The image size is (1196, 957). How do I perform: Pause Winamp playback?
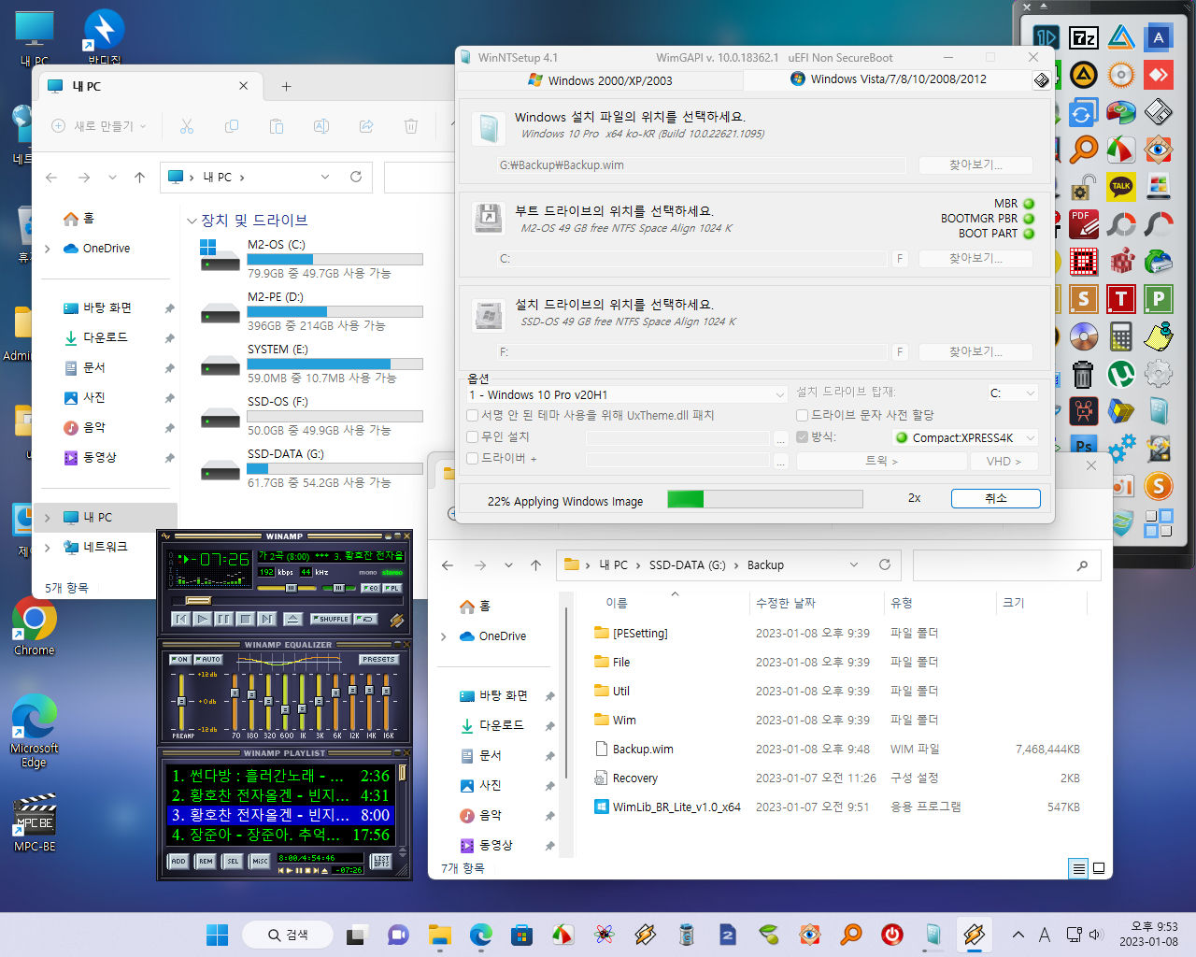[224, 619]
